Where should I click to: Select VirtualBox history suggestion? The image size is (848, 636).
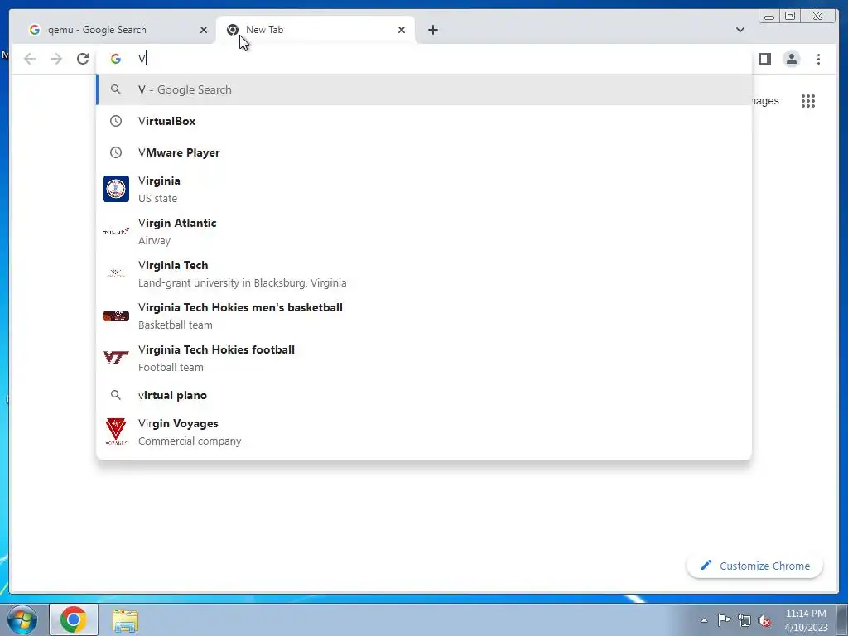424,121
